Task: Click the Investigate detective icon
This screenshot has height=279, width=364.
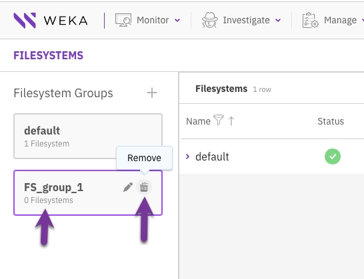Action: [210, 20]
